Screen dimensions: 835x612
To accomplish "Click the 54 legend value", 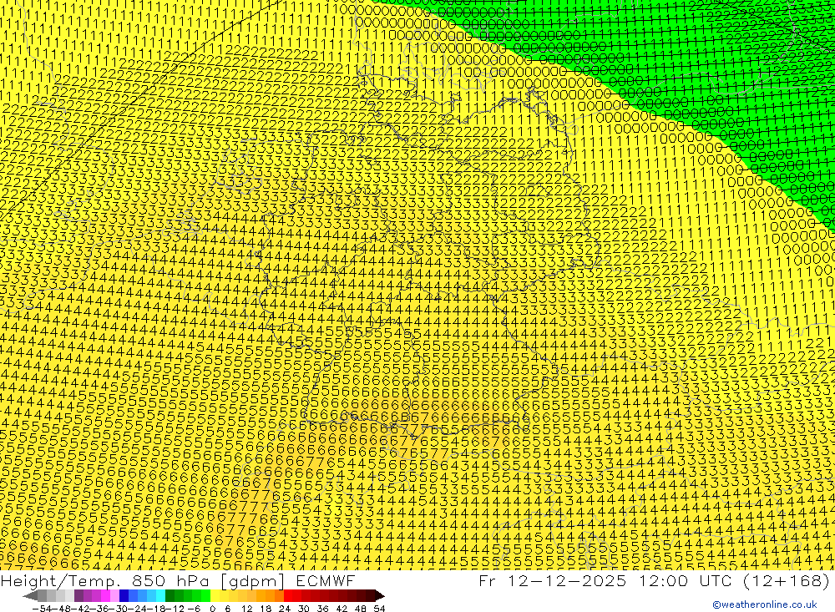I will click(x=379, y=609).
